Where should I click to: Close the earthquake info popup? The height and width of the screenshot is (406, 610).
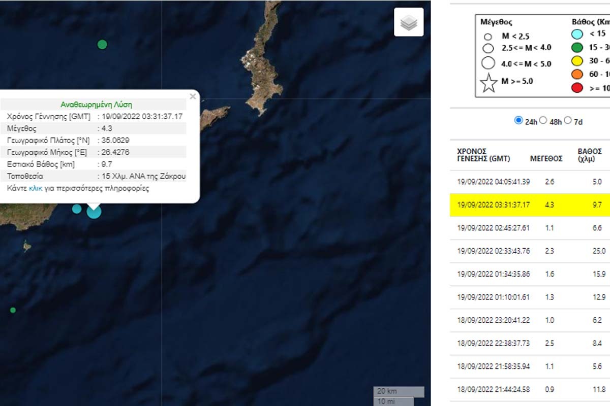click(193, 96)
